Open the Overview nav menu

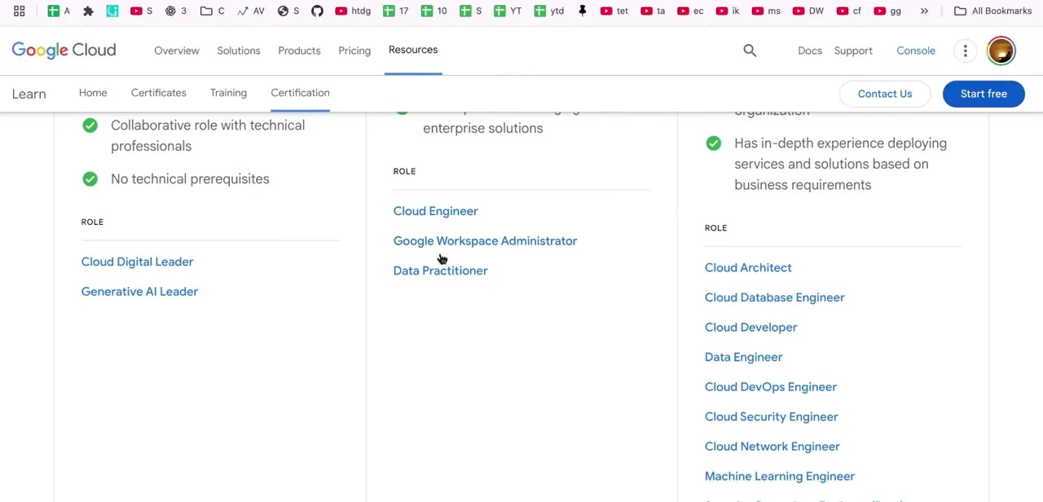click(x=177, y=51)
